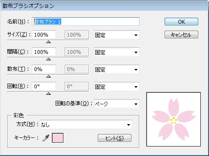This screenshot has height=156, width=209.
Task: Click the first サイズ percentage field
Action: point(44,34)
